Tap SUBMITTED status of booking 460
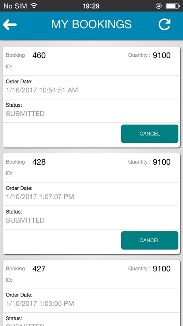This screenshot has height=326, width=183. (25, 114)
